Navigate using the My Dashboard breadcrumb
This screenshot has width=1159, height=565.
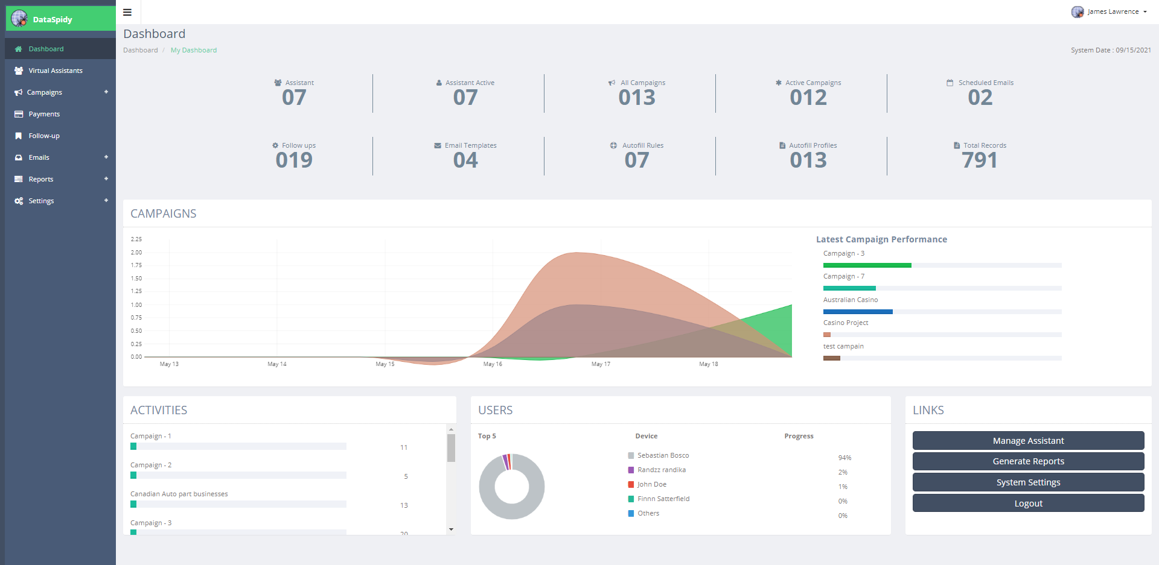click(194, 50)
